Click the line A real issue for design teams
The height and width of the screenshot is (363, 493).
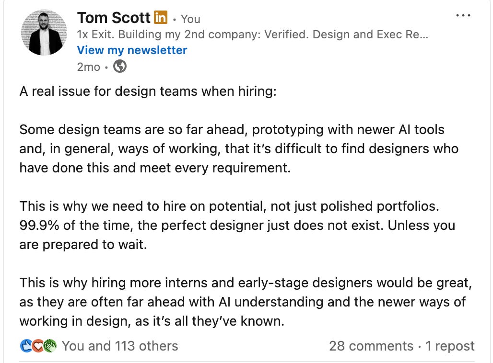click(x=148, y=91)
